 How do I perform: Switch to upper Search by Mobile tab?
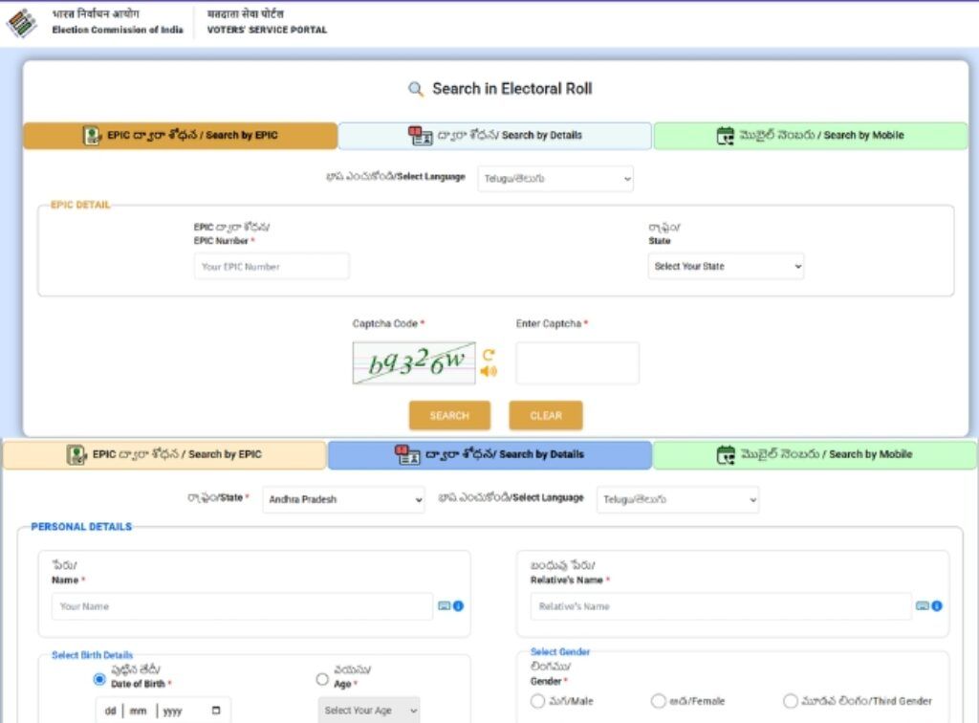point(811,136)
